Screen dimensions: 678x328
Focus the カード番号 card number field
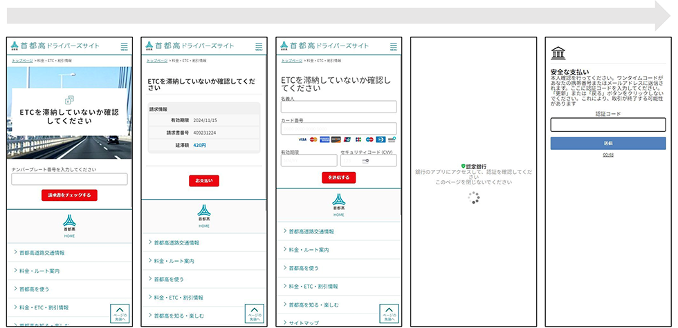pos(339,128)
